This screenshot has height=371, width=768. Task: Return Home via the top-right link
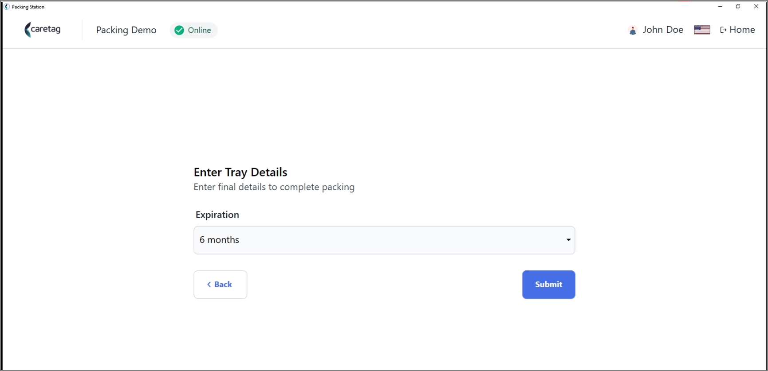[x=737, y=30]
